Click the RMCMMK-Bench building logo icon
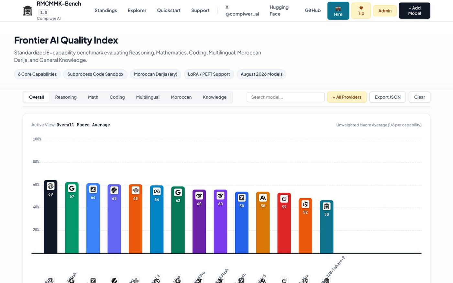This screenshot has height=283, width=453. [28, 11]
